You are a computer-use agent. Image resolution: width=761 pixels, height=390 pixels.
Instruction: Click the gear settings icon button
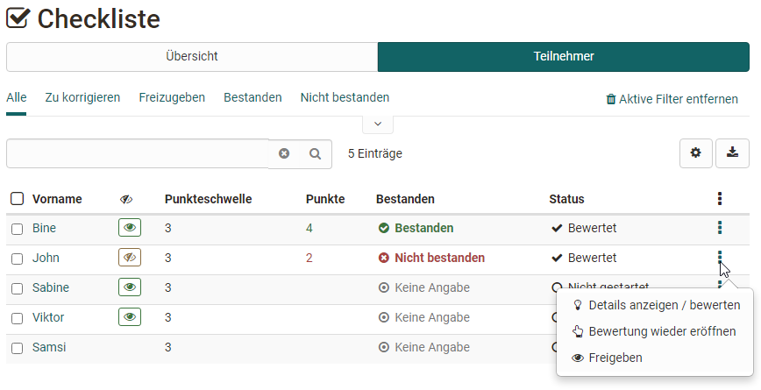pos(695,153)
